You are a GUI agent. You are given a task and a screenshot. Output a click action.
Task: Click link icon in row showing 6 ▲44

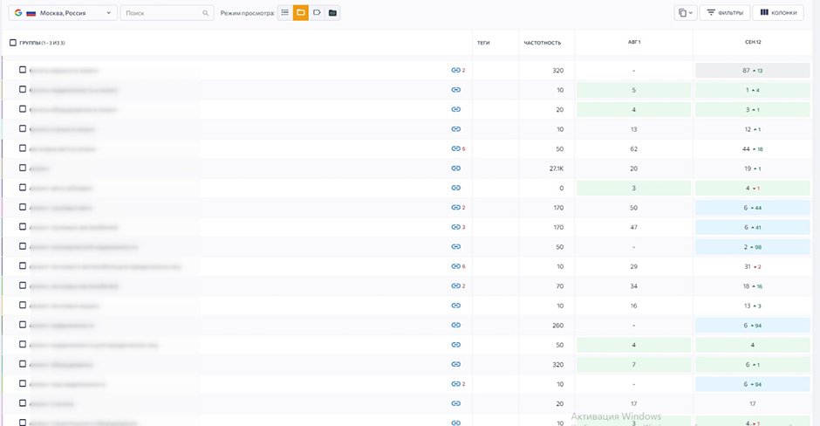point(456,208)
